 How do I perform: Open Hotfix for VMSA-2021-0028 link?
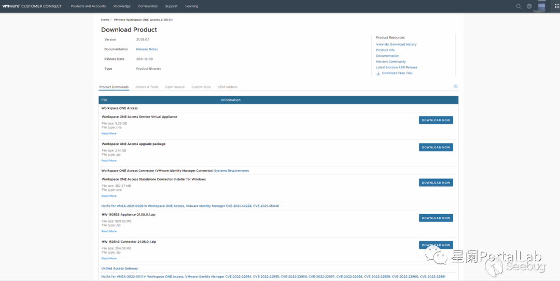(x=190, y=206)
